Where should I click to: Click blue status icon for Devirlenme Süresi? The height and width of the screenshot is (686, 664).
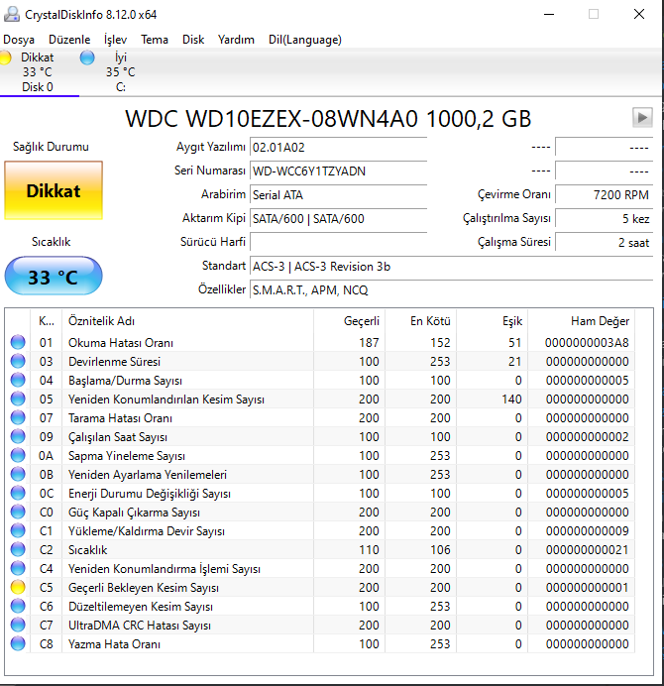point(18,361)
